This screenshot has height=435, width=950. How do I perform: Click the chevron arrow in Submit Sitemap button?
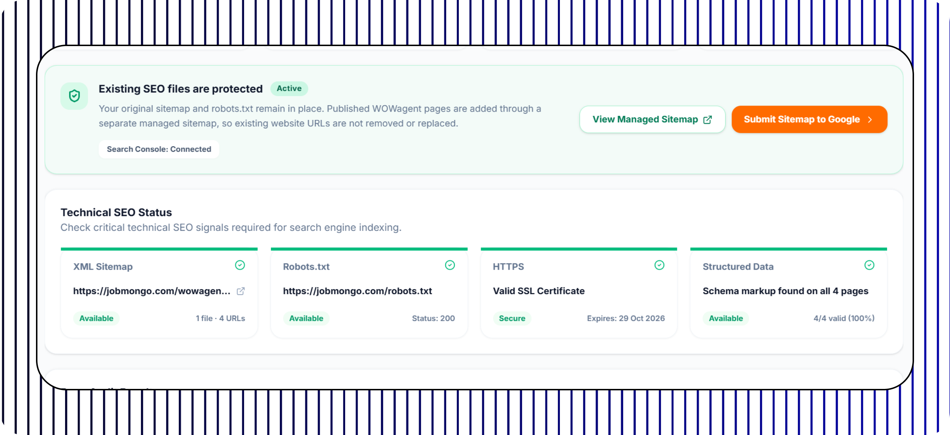870,120
